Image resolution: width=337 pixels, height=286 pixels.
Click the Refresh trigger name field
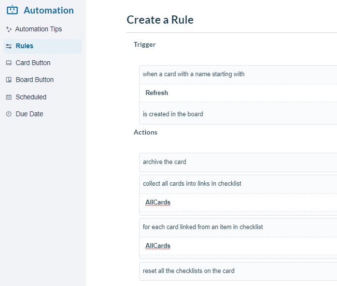239,93
